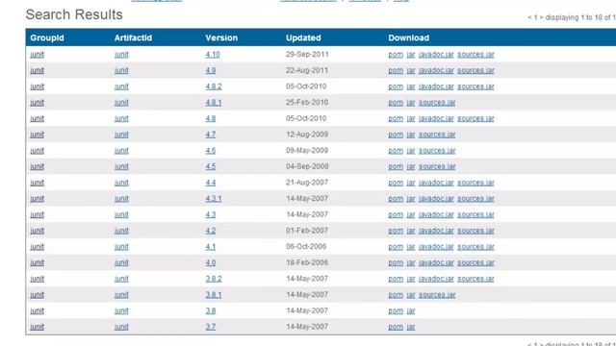Download sources.jar for junit 4.7
The height and width of the screenshot is (346, 616).
(437, 135)
